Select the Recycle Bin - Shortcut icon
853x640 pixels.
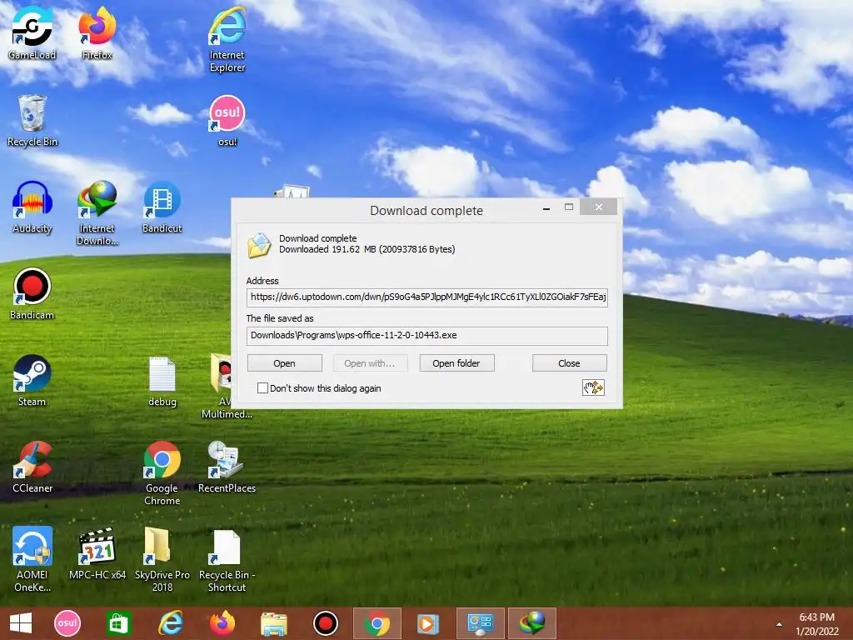[x=227, y=561]
